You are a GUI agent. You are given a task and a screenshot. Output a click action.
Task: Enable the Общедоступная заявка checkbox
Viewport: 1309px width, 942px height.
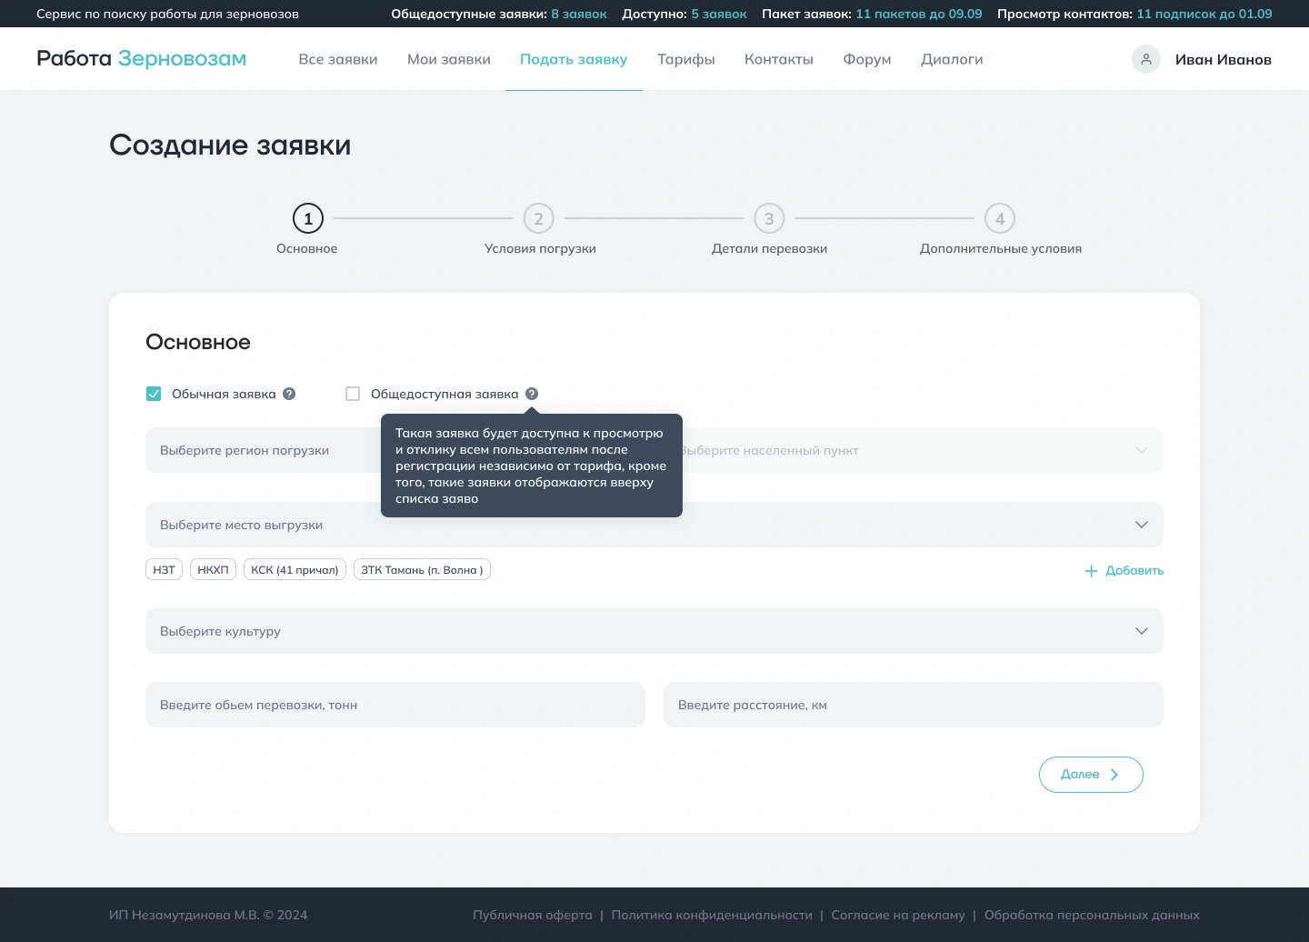pos(353,394)
